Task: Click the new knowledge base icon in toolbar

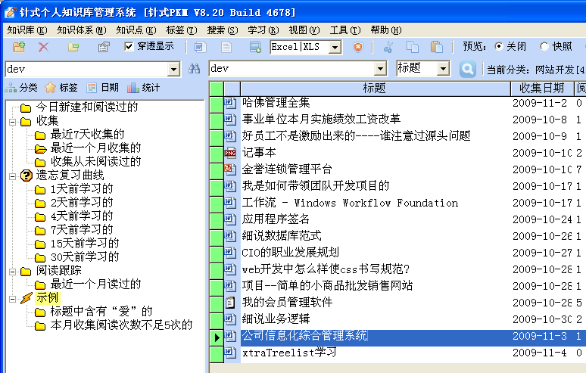Action: click(19, 47)
